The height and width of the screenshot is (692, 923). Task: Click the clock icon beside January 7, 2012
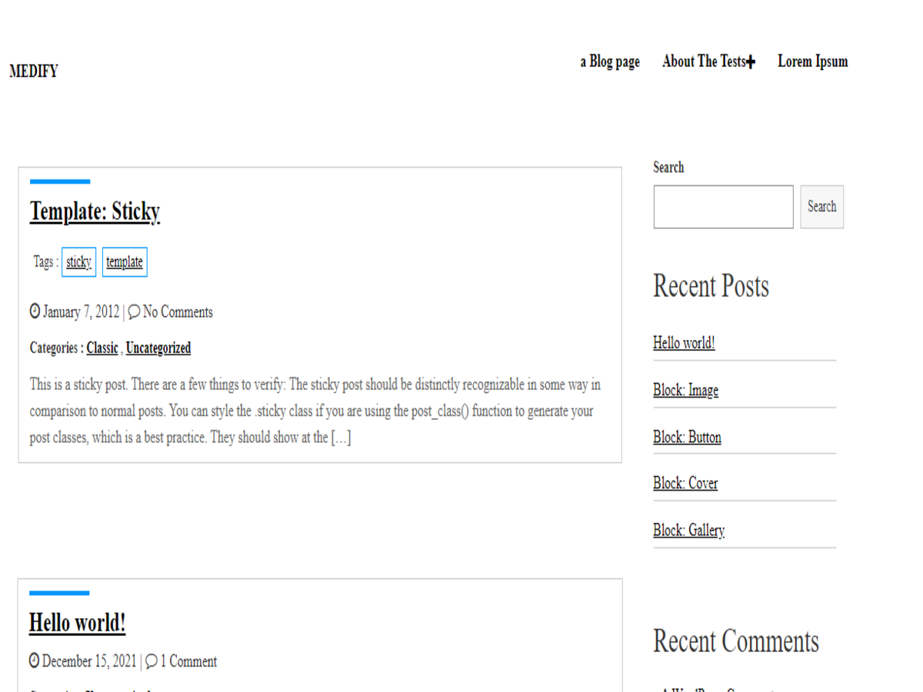35,311
